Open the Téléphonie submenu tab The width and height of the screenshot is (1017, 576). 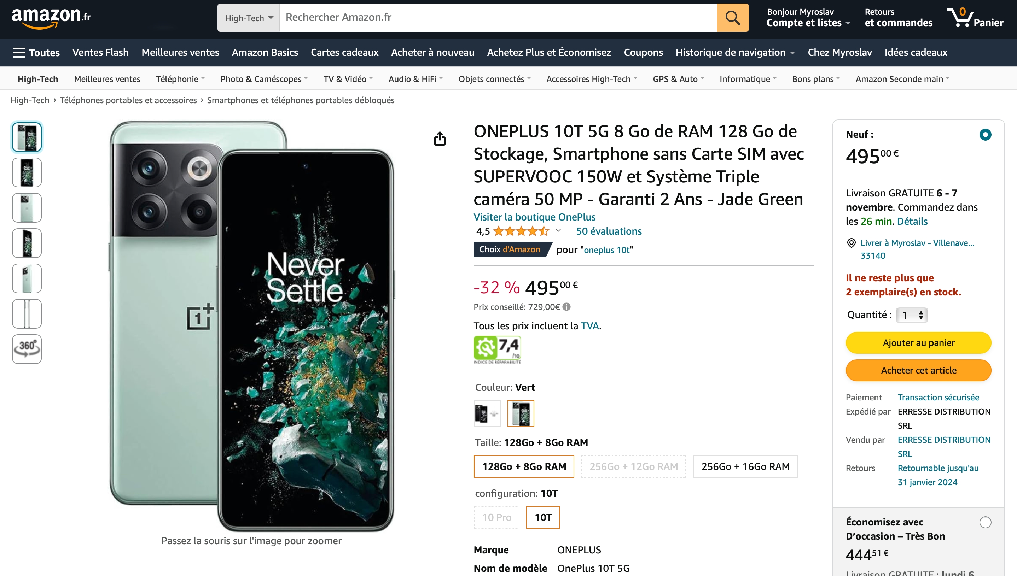(180, 79)
